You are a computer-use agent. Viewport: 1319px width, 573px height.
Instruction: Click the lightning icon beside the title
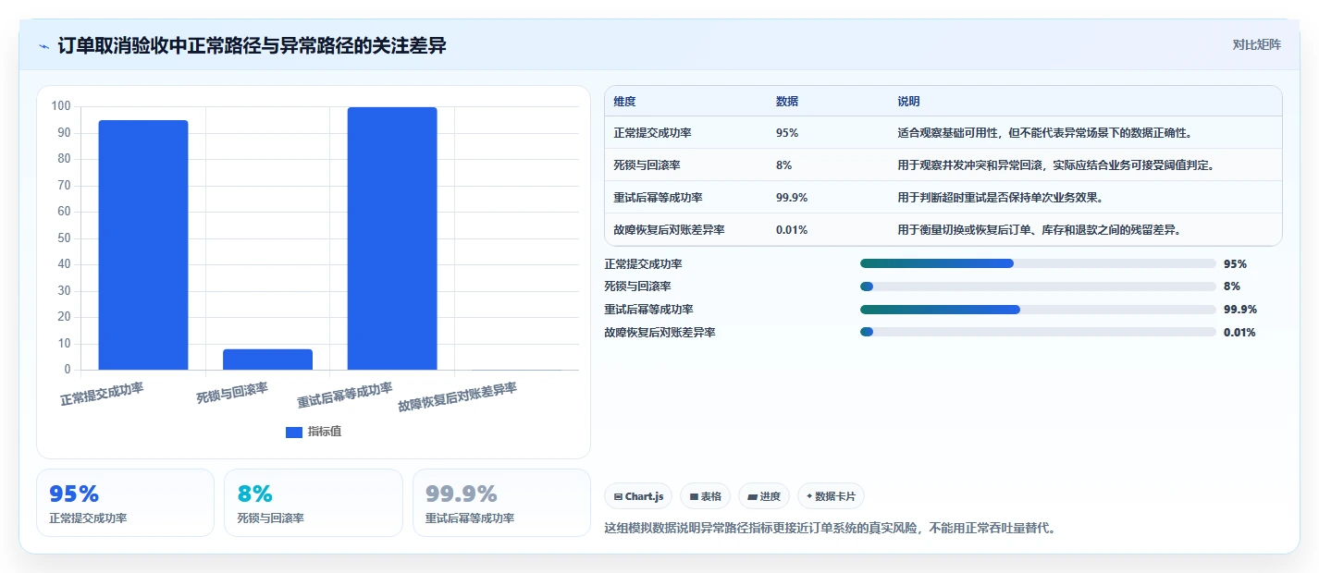[43, 45]
